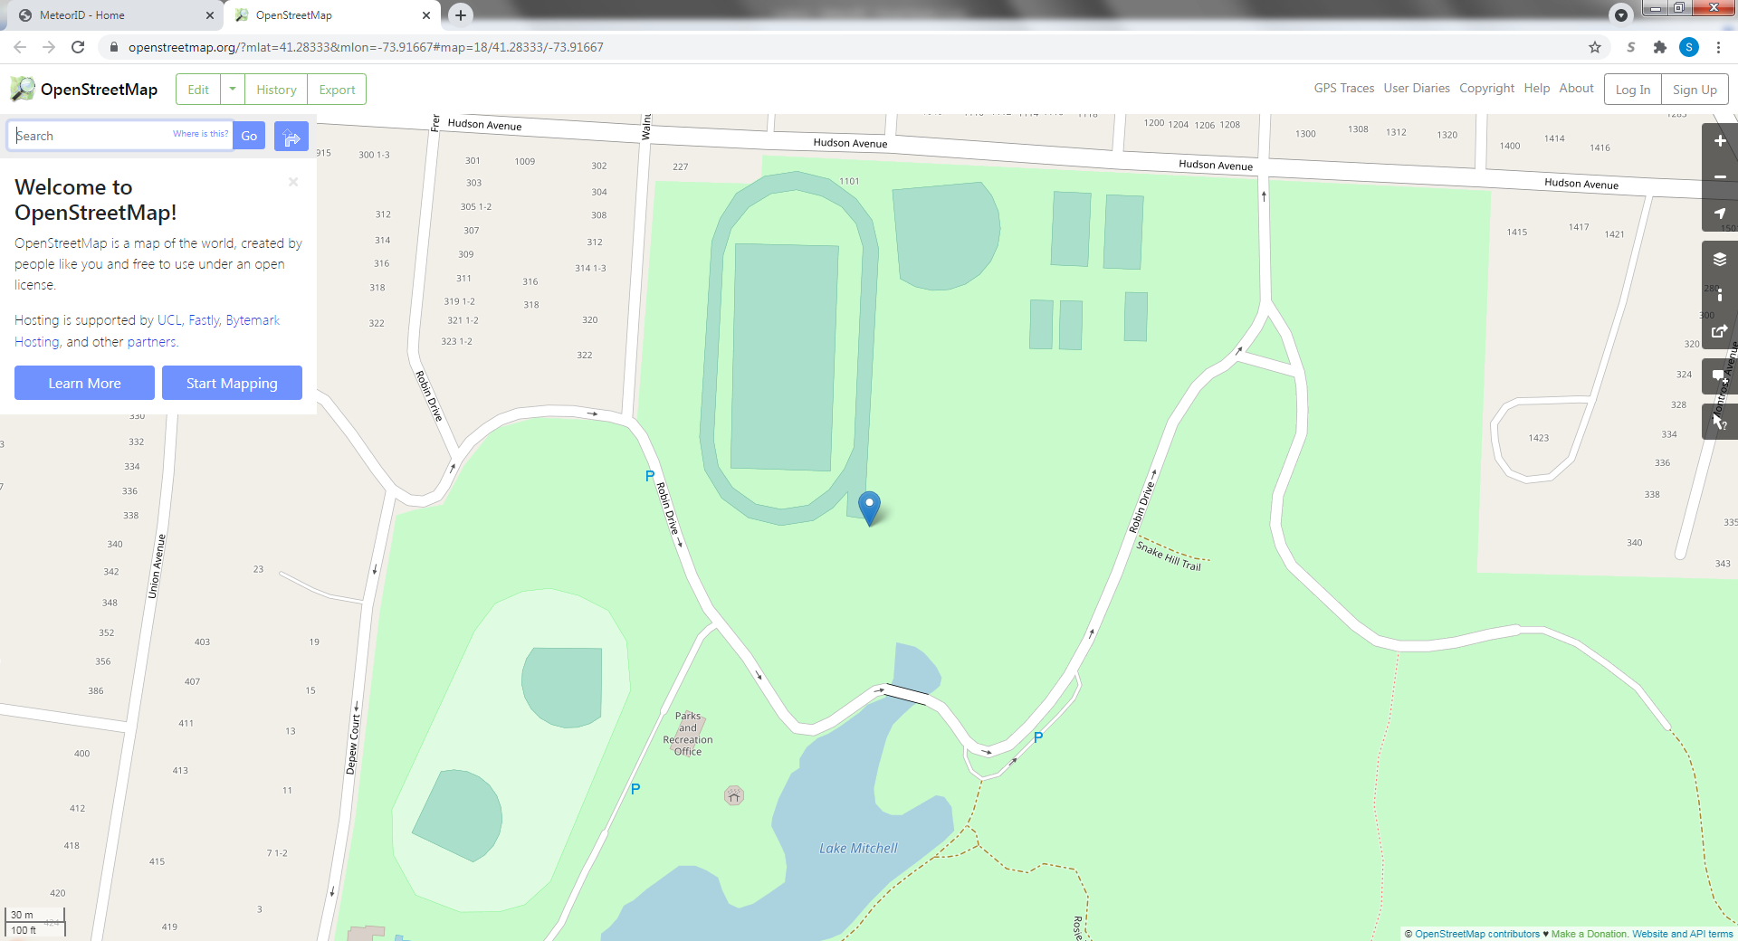Bookmark this page with the star icon
Image resolution: width=1738 pixels, height=941 pixels.
[1595, 47]
